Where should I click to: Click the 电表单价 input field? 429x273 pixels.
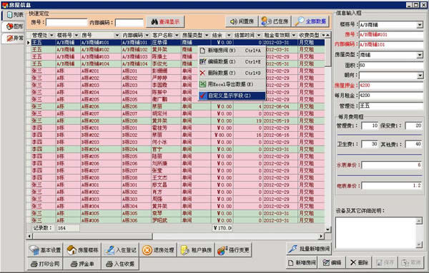click(392, 186)
